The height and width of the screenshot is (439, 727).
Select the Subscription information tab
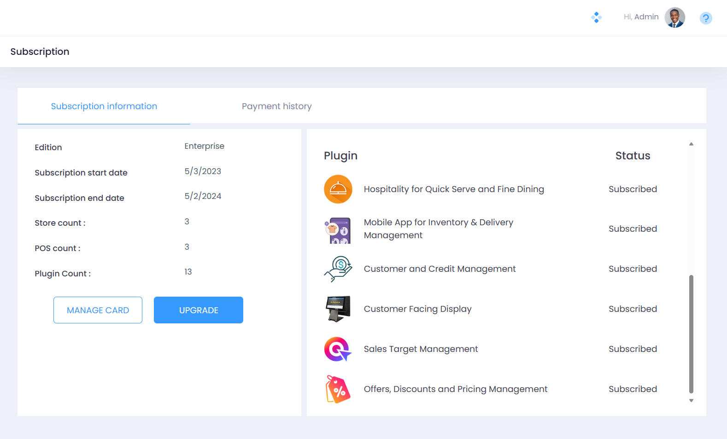tap(104, 106)
